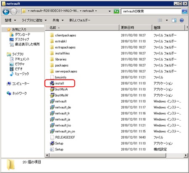This screenshot has width=189, height=173.
Task: Select the bmsinfo file icon
Action: click(52, 77)
